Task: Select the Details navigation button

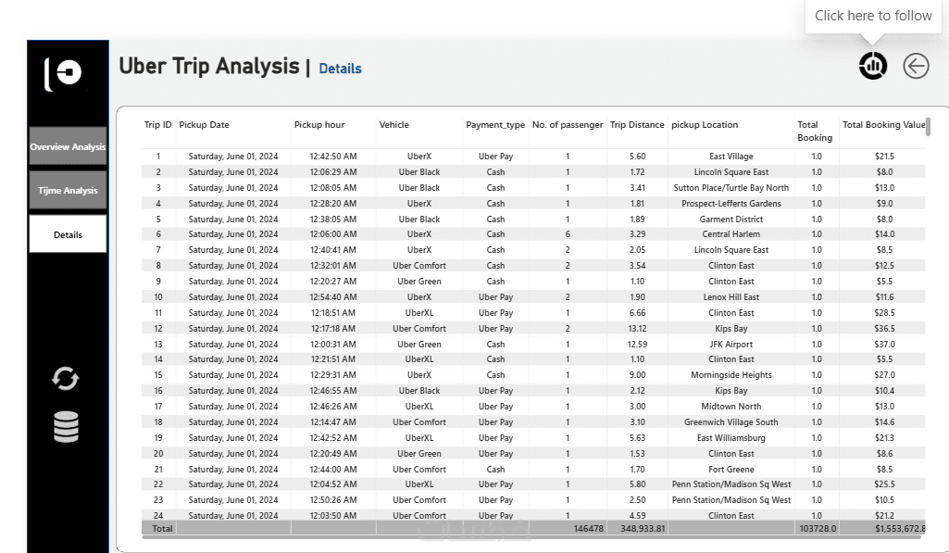Action: (68, 234)
